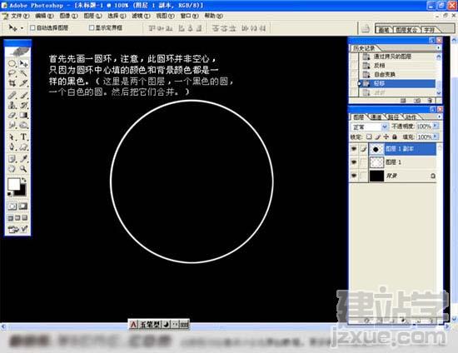
Task: Open the 不透明度 opacity slider arrow
Action: (x=436, y=127)
